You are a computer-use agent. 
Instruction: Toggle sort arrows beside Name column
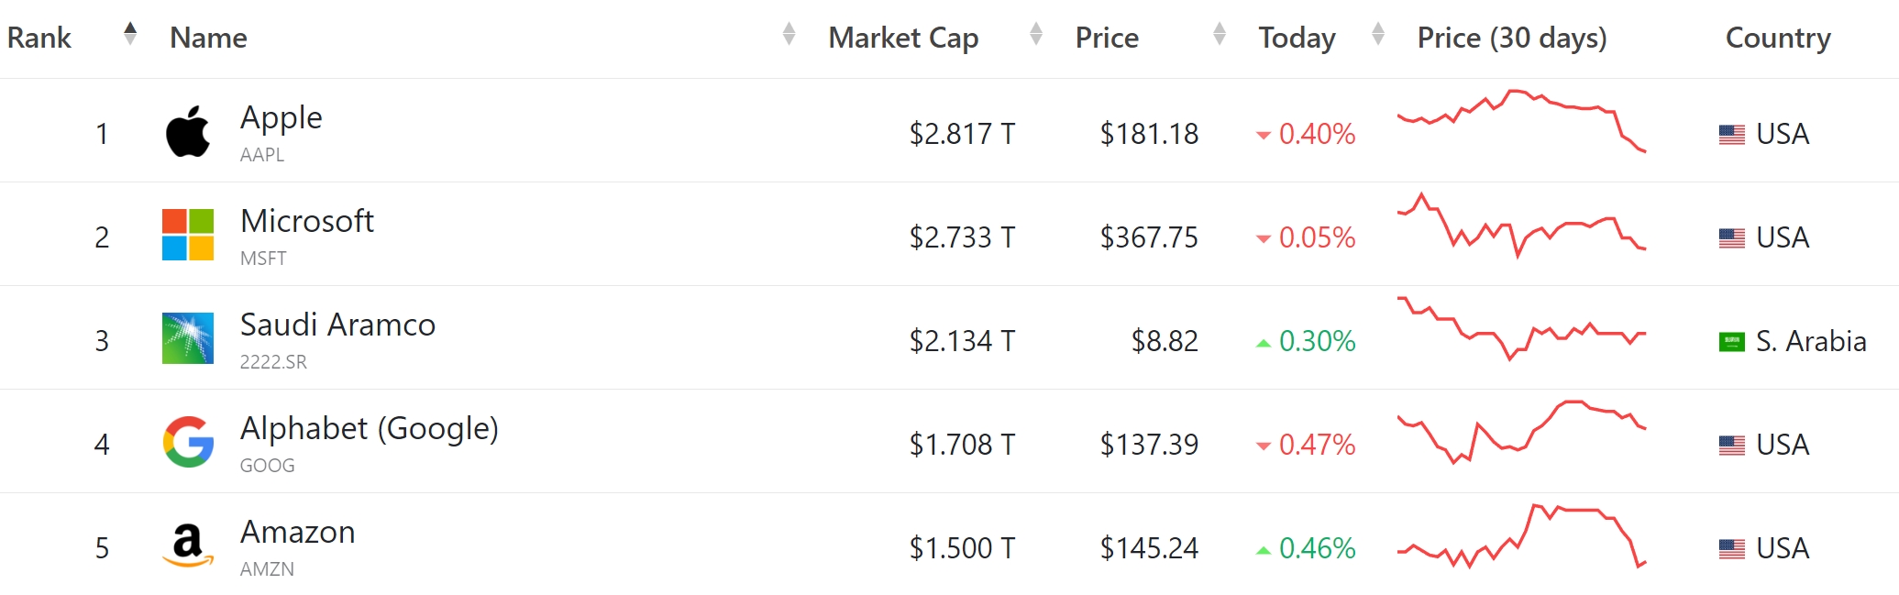pyautogui.click(x=789, y=34)
